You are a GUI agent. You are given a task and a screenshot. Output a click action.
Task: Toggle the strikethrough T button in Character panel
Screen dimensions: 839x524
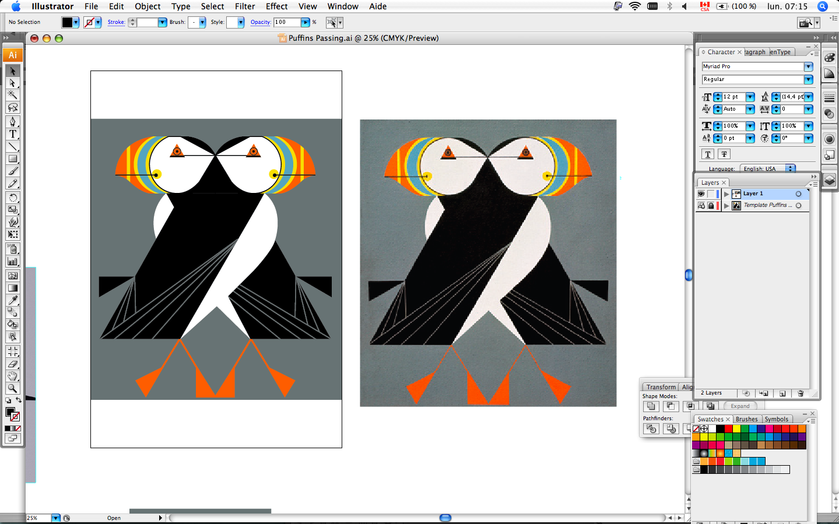click(x=724, y=154)
